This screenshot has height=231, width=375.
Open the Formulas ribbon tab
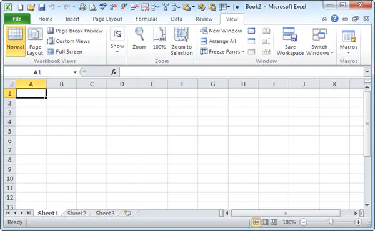[x=147, y=19]
